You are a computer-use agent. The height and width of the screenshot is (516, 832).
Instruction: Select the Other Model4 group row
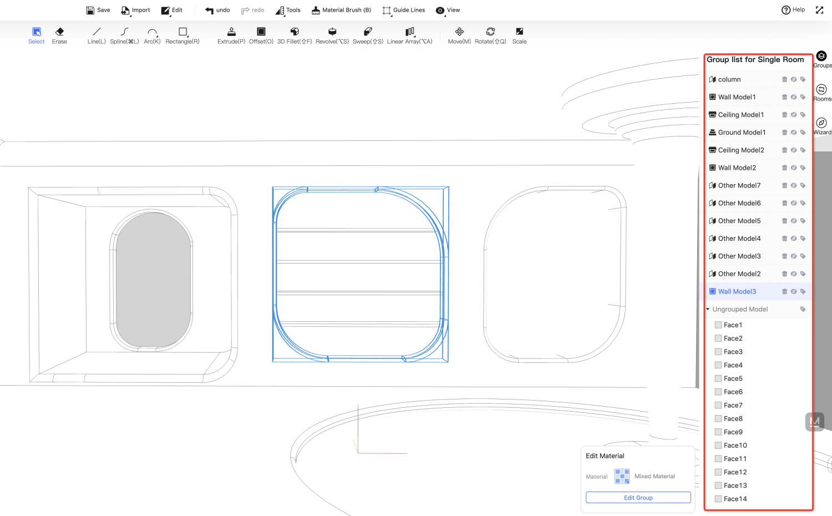[x=757, y=239]
